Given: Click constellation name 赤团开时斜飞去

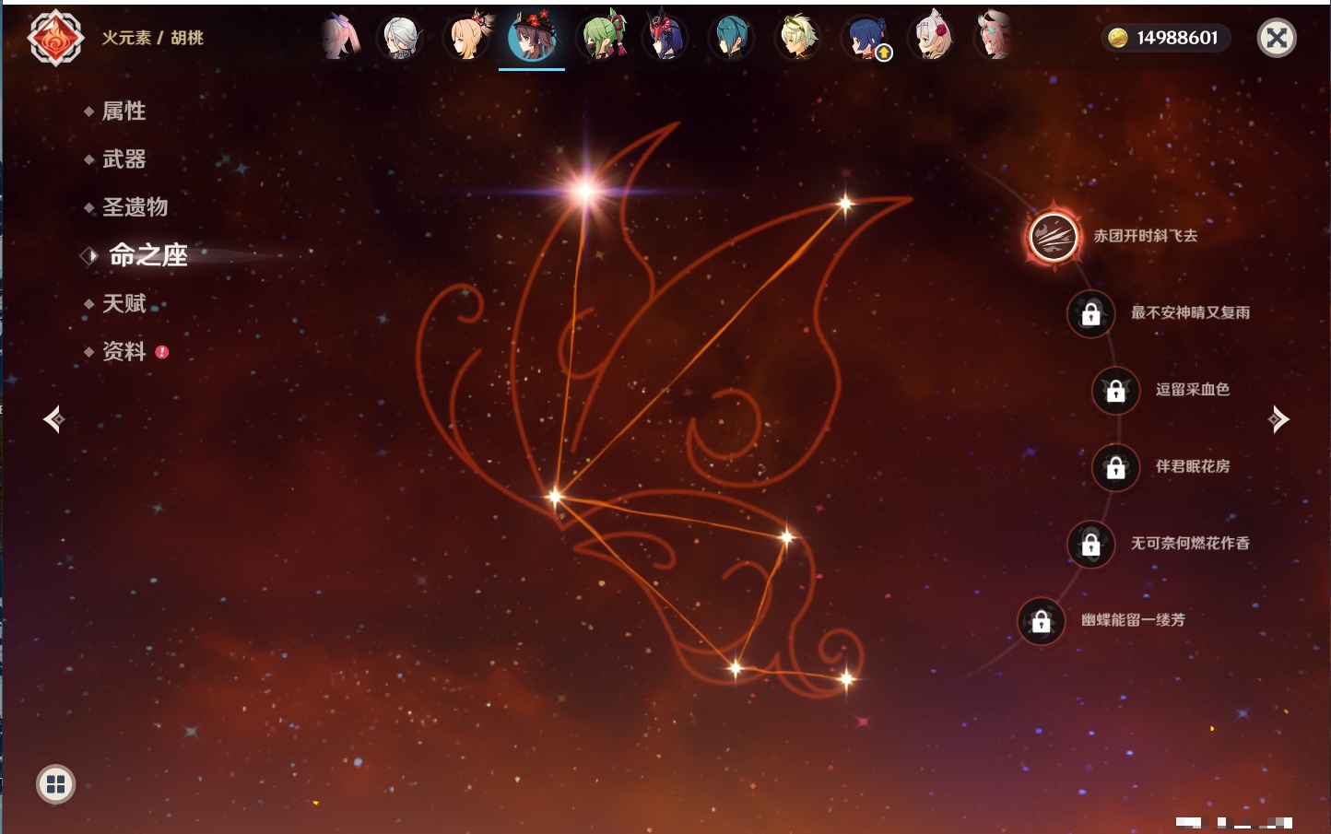Looking at the screenshot, I should click(x=1146, y=236).
